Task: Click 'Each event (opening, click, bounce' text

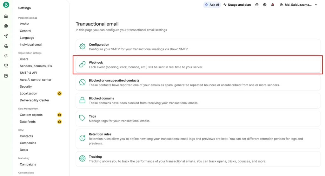Action: pos(146,67)
